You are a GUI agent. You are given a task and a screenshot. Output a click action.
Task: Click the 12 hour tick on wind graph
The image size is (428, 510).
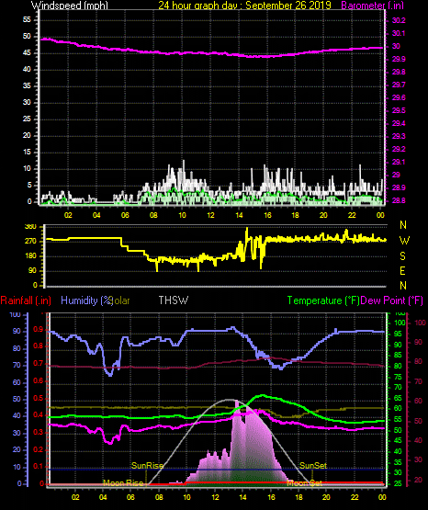(210, 215)
